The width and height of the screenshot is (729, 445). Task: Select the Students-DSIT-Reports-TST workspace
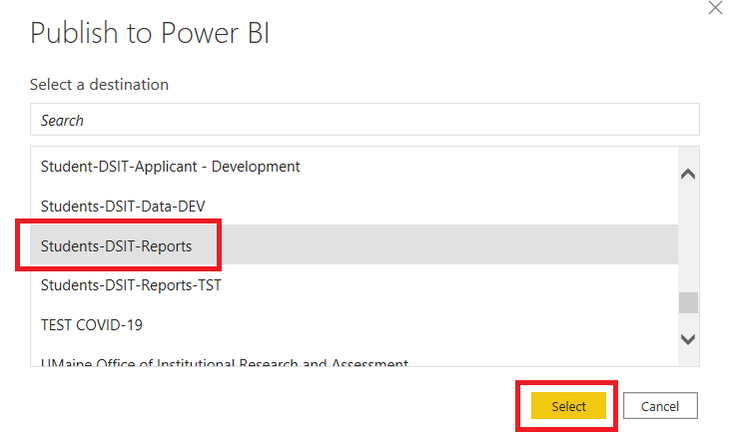(355, 284)
